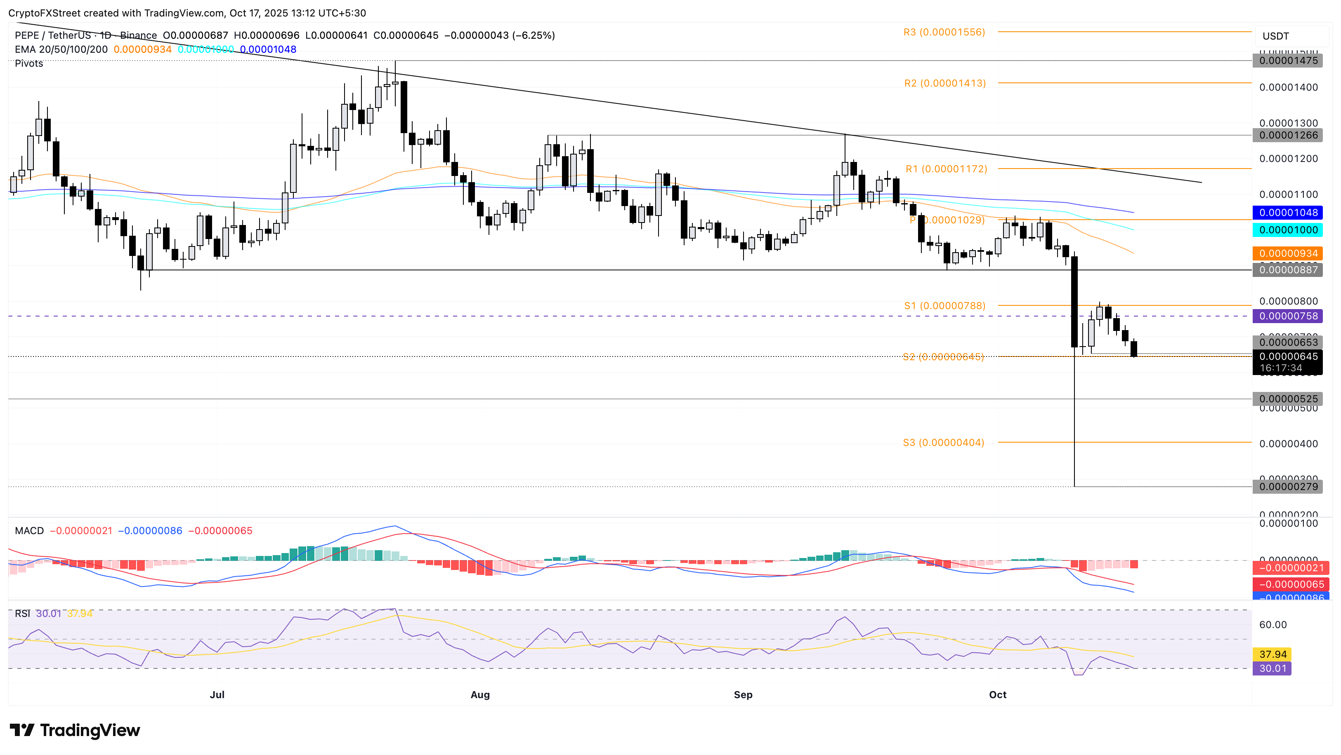The width and height of the screenshot is (1341, 755).
Task: Click the blue 0.00001048 EMA price tag
Action: 1288,213
